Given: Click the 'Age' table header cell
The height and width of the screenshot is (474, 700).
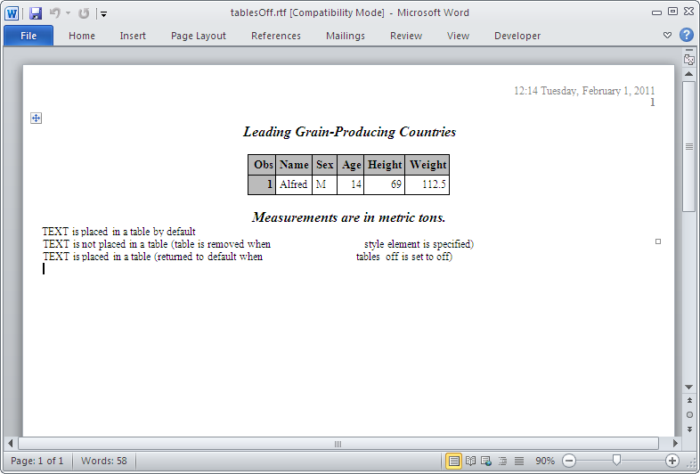Looking at the screenshot, I should 351,165.
